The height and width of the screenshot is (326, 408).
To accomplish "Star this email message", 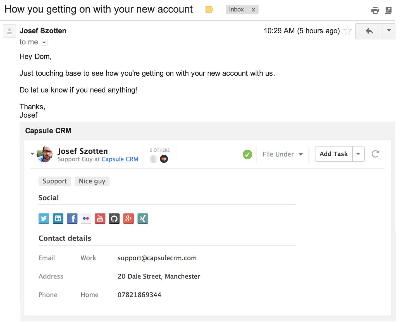I will pyautogui.click(x=348, y=30).
